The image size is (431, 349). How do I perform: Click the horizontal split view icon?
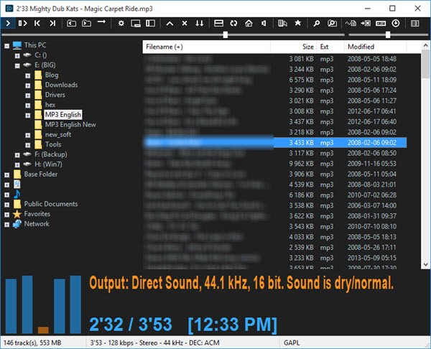point(218,24)
